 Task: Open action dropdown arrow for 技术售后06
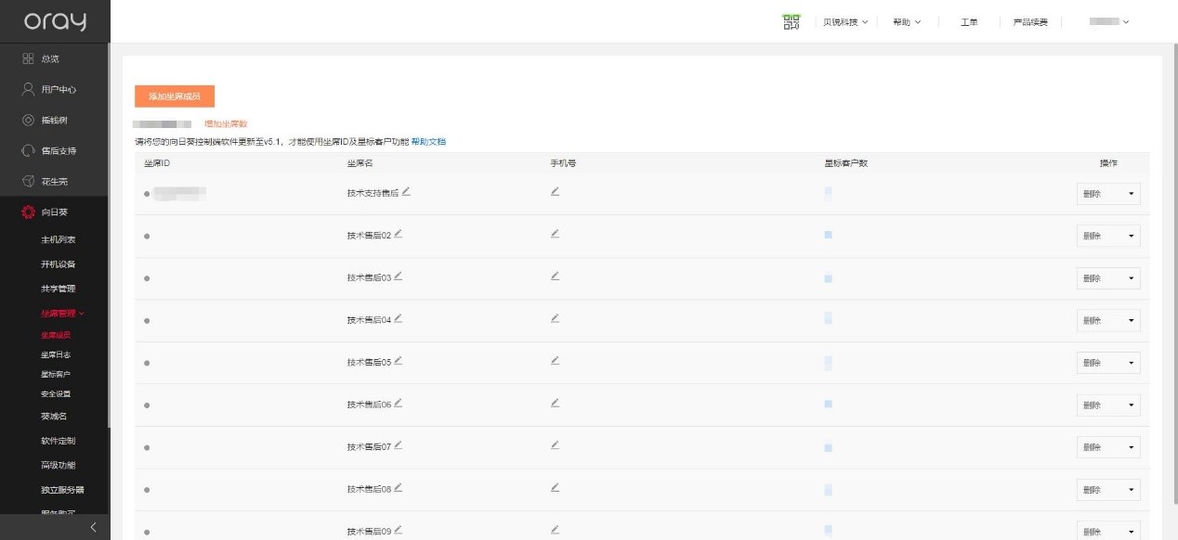tap(1131, 405)
